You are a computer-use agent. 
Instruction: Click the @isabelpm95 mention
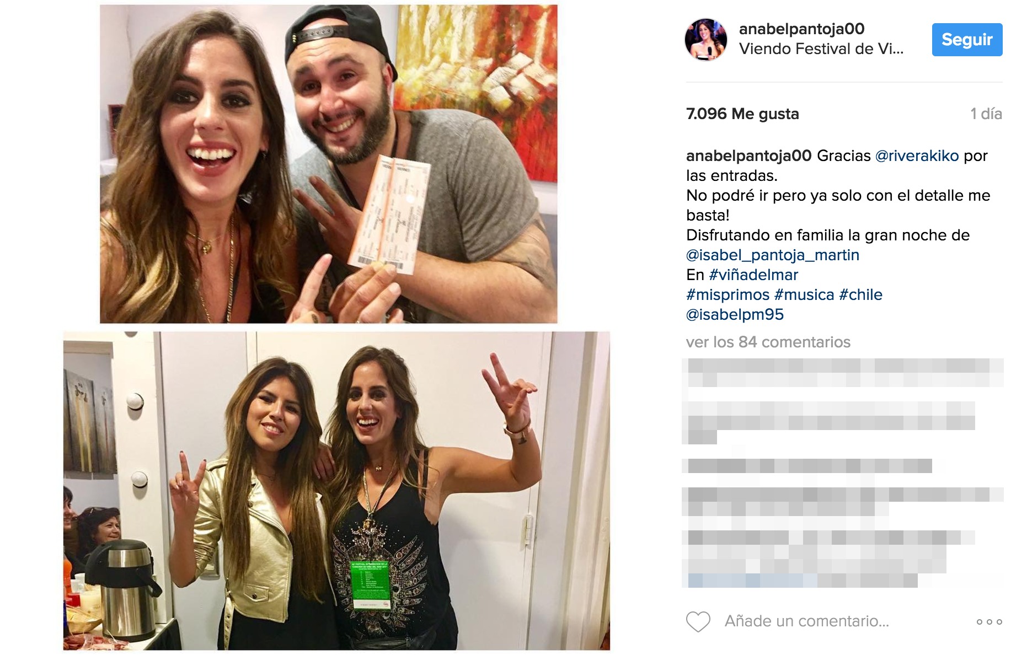coord(735,315)
